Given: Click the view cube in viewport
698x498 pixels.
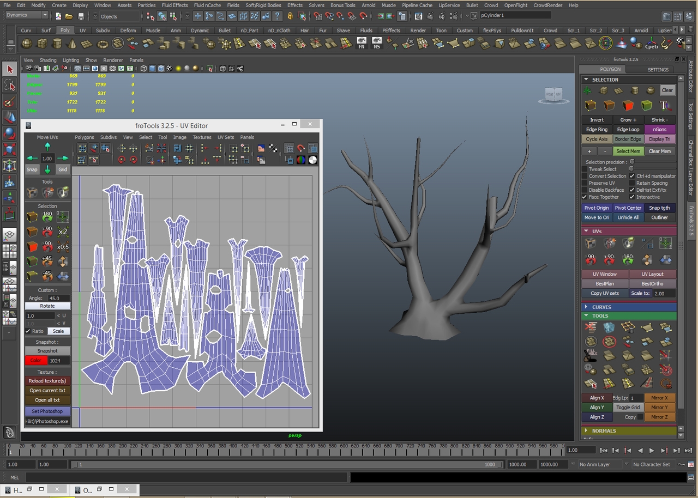Looking at the screenshot, I should point(553,95).
